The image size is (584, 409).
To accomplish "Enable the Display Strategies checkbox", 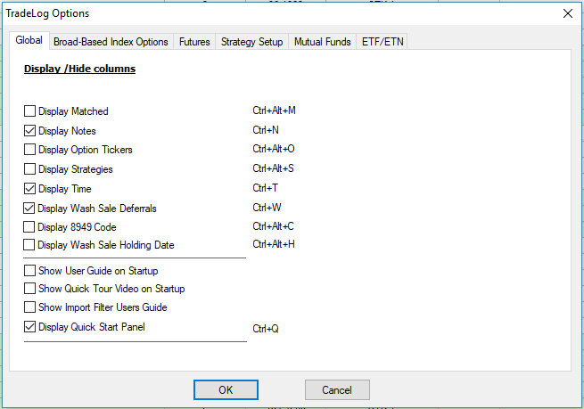I will click(x=29, y=169).
